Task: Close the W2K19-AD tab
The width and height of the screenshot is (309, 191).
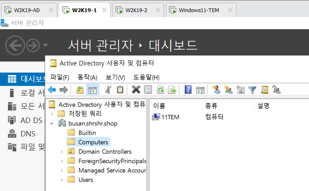Action: click(51, 10)
